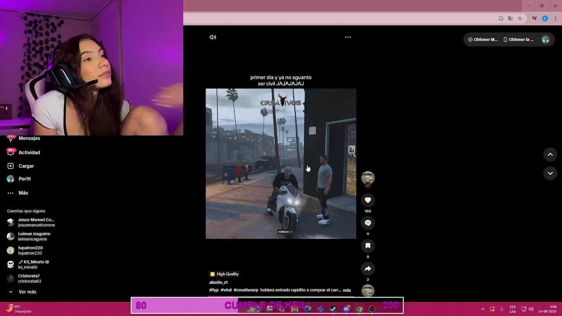Viewport: 562px width, 316px height.
Task: Open the clock showing 4:08
Action: click(x=547, y=309)
